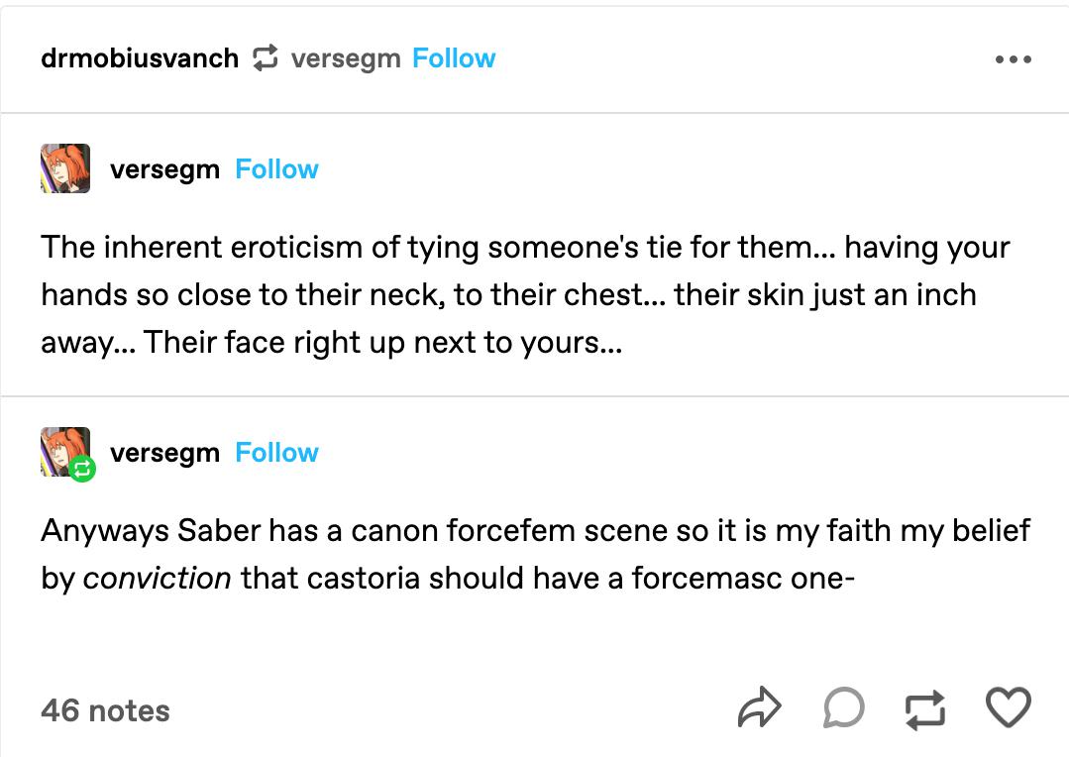Click the tie-tying post text
Image resolution: width=1069 pixels, height=757 pixels.
(525, 294)
